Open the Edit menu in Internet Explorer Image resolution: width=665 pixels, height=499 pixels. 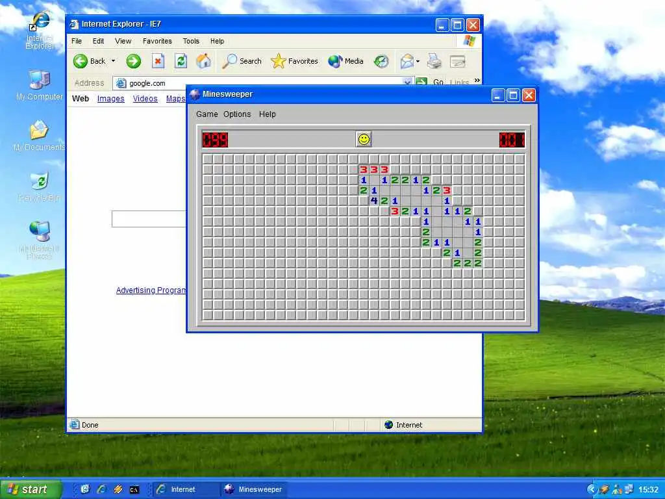99,41
